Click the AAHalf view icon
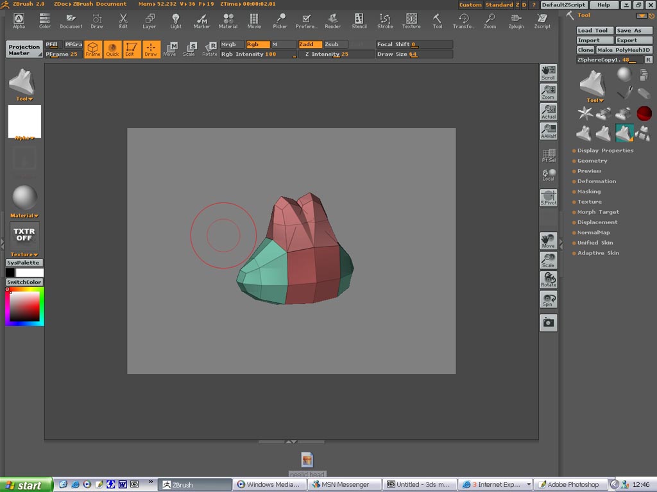657x492 pixels. click(x=548, y=131)
